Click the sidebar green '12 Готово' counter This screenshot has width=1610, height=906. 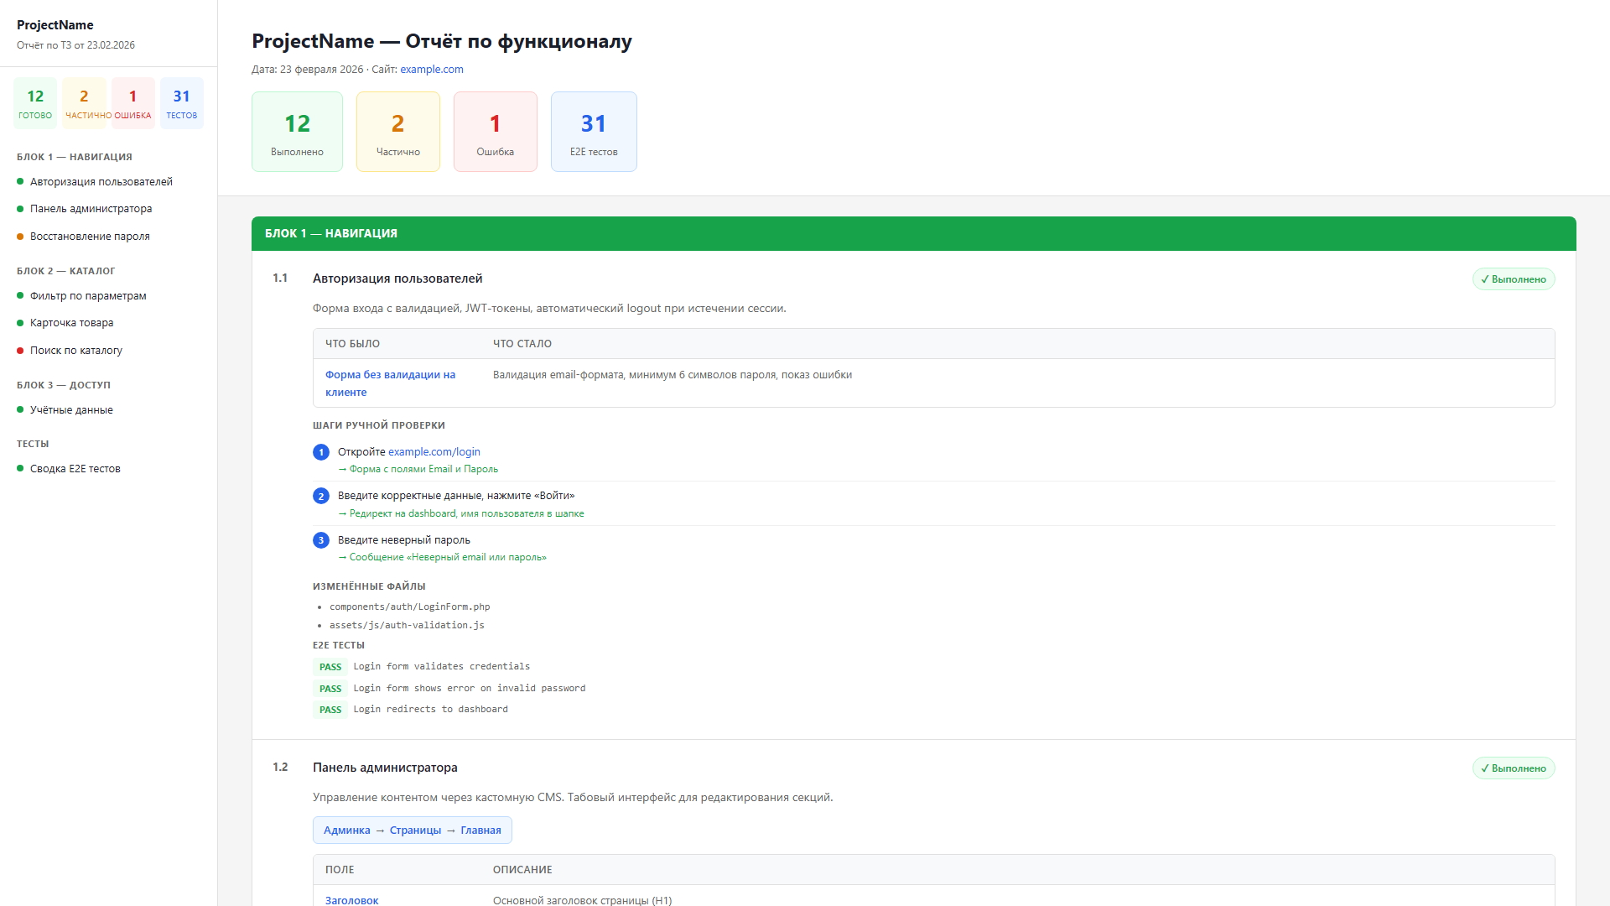click(x=35, y=103)
